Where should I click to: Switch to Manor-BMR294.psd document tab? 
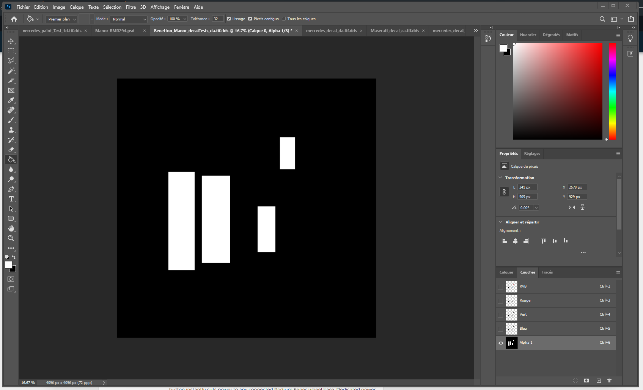[115, 31]
